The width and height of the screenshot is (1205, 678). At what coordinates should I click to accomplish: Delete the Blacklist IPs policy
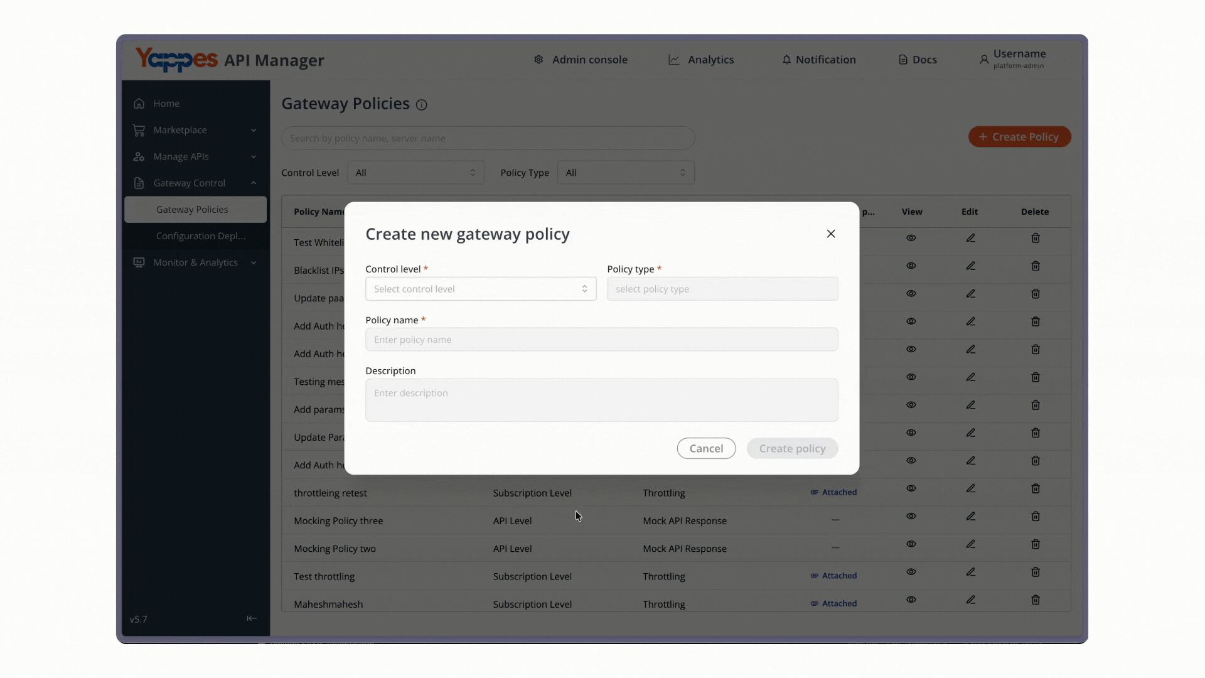[x=1036, y=266]
